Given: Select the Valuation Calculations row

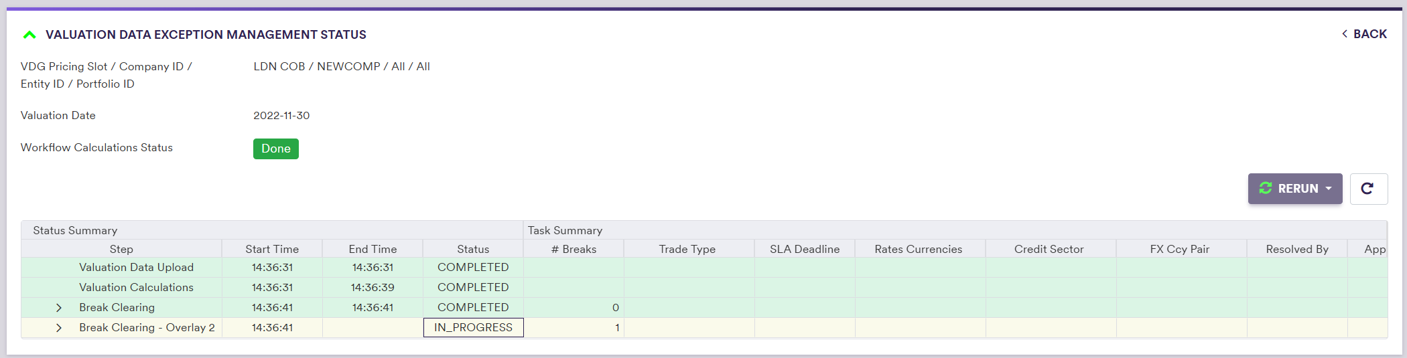Looking at the screenshot, I should tap(136, 288).
